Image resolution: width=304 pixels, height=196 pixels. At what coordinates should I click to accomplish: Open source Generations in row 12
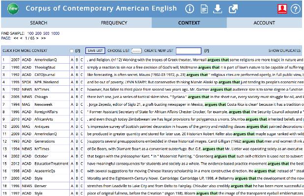click(45, 142)
